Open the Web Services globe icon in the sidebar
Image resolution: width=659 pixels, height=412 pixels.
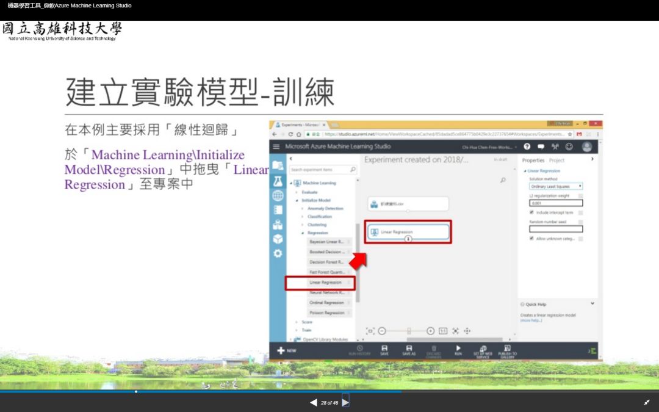[278, 195]
